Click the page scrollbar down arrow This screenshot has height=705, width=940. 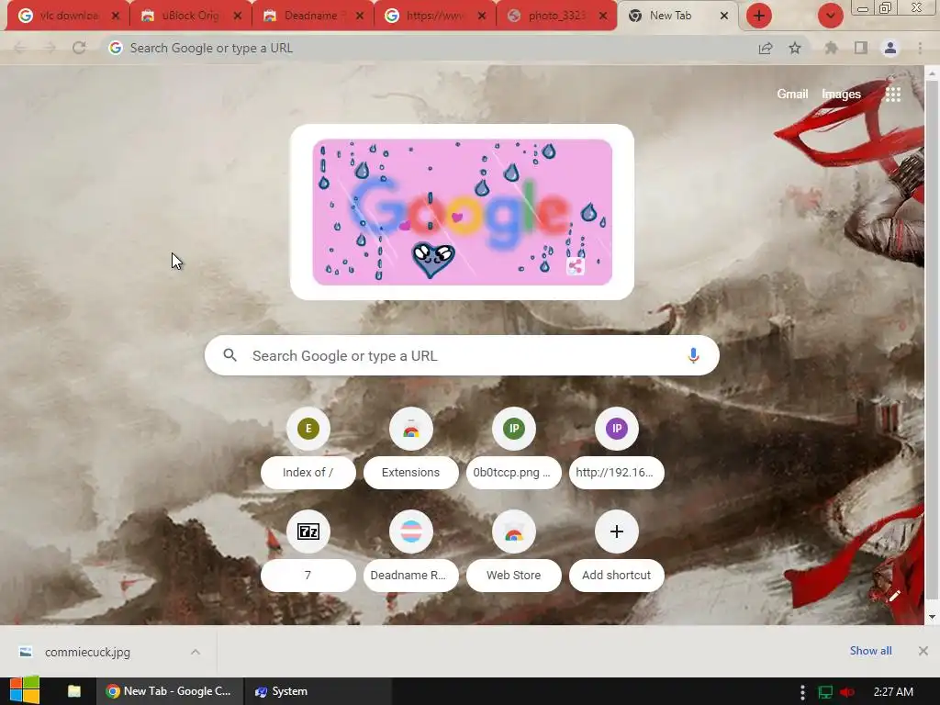[932, 617]
